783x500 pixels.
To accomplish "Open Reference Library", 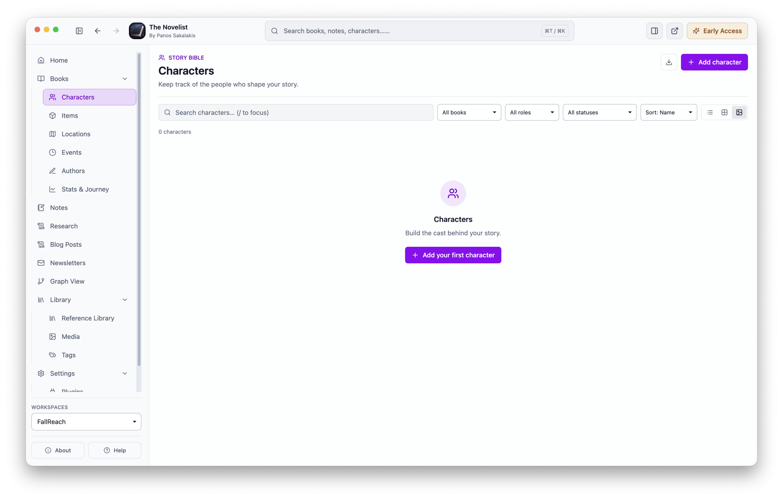I will [89, 318].
